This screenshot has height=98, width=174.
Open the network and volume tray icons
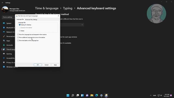[160, 96]
